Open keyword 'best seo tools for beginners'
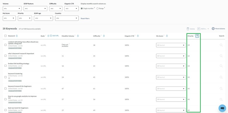 (x=18, y=108)
